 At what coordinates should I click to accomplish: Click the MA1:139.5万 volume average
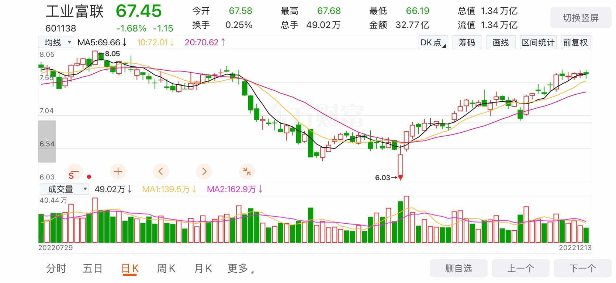(x=169, y=189)
